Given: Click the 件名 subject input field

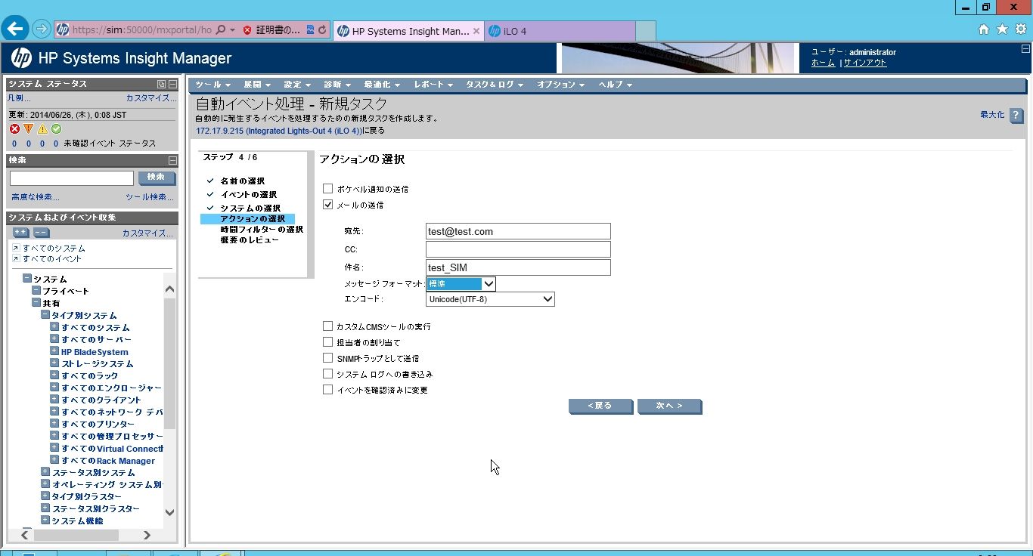Looking at the screenshot, I should click(518, 267).
